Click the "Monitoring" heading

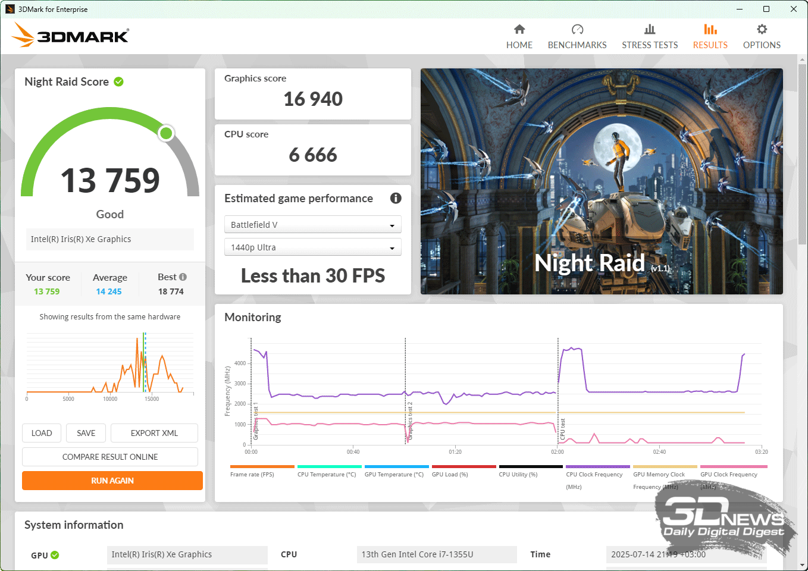click(x=253, y=317)
